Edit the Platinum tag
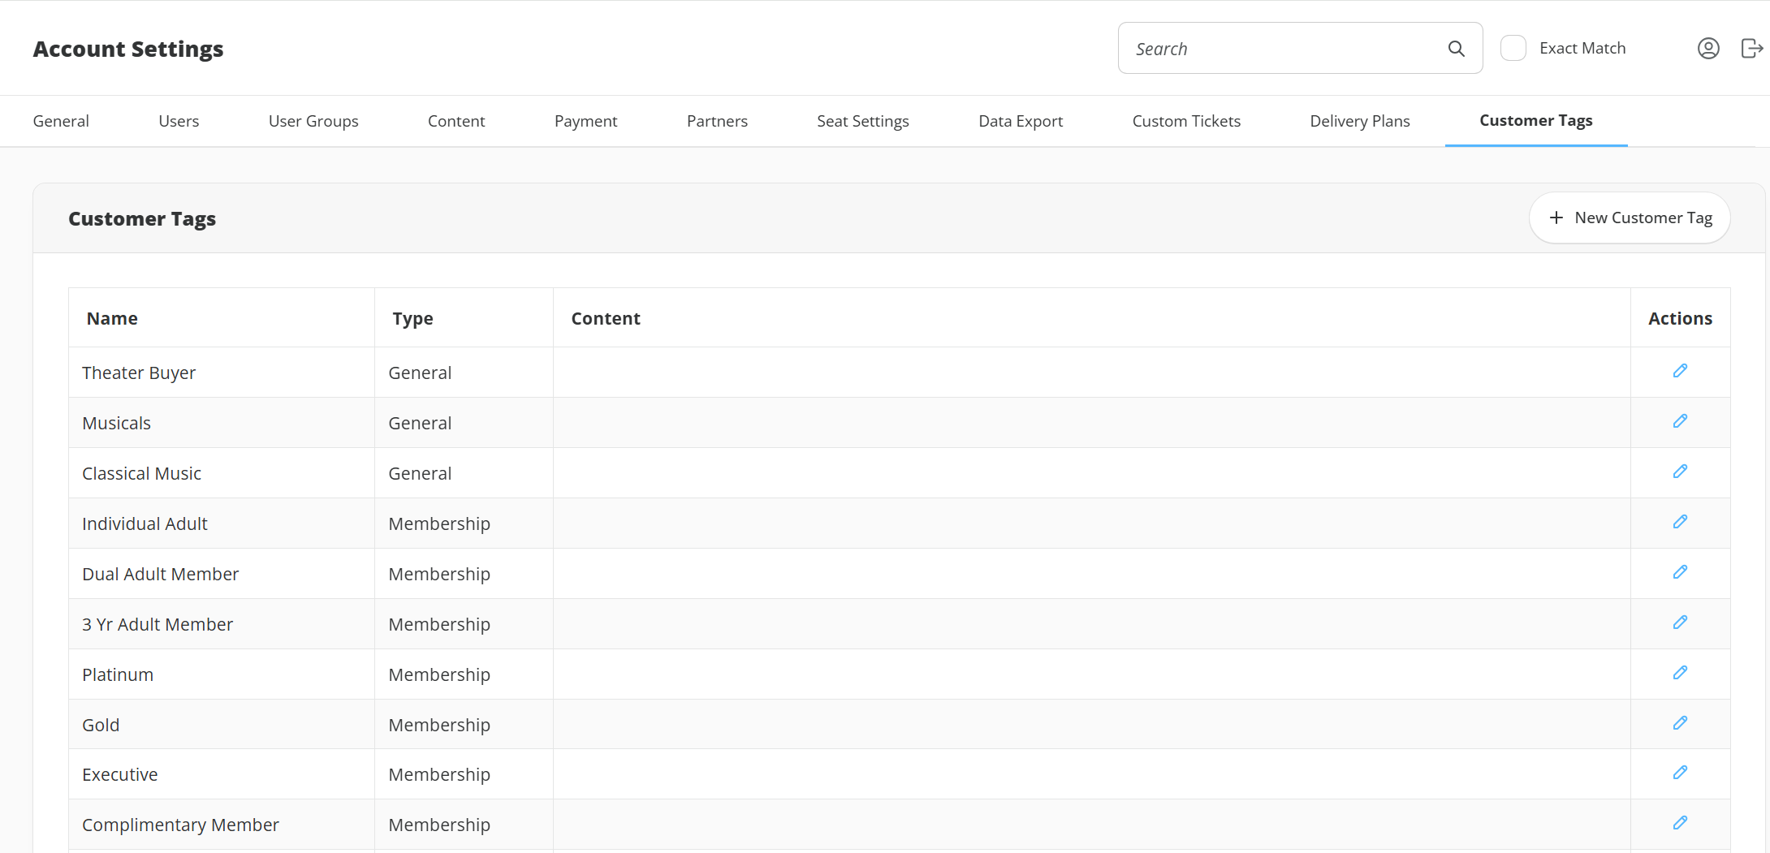The width and height of the screenshot is (1770, 853). (1680, 673)
